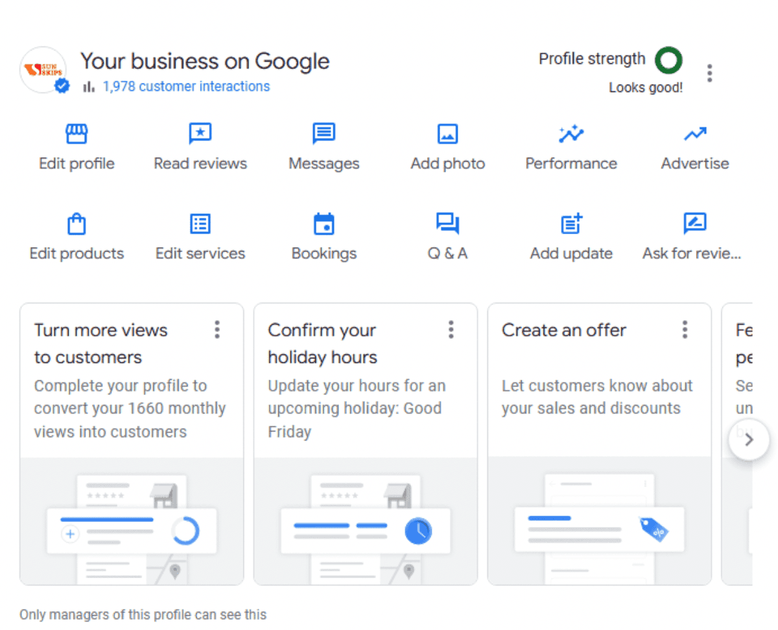
Task: Click the Bookings label
Action: pos(324,253)
